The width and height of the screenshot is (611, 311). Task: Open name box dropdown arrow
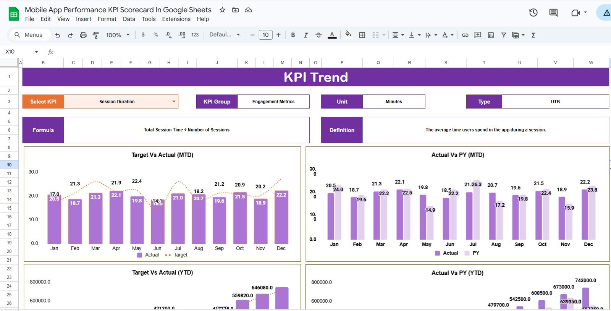[x=36, y=52]
